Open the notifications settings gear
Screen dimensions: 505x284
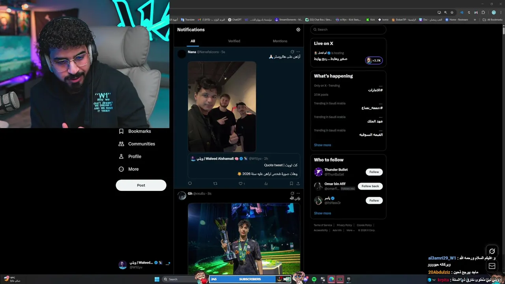(298, 30)
